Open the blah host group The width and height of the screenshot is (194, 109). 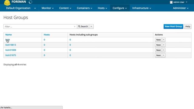click(x=8, y=40)
